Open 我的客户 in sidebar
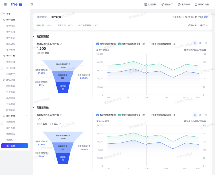This screenshot has width=215, height=175. coord(11,74)
